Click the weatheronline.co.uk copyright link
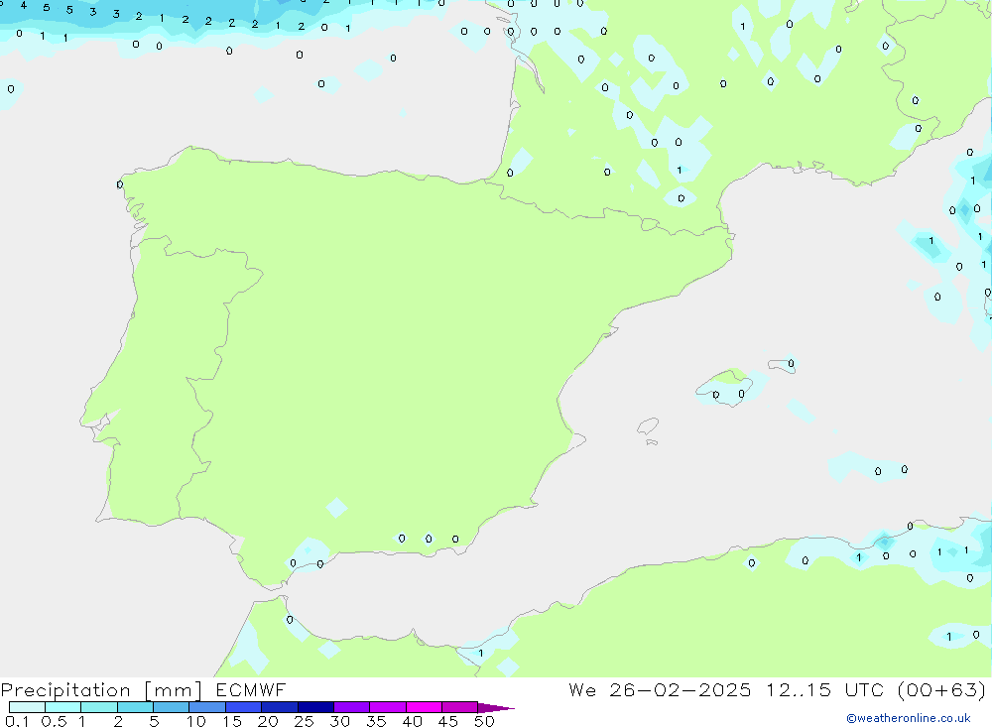 [x=909, y=718]
